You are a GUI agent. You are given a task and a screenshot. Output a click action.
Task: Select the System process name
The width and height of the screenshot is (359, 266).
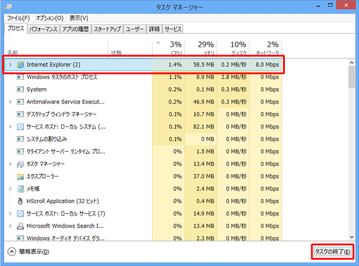pyautogui.click(x=36, y=89)
